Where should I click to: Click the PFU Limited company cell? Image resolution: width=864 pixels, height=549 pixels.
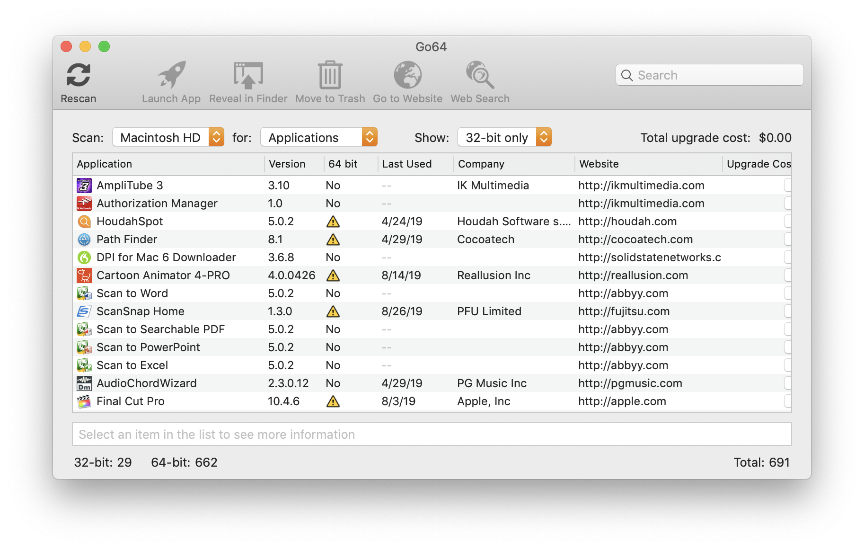click(489, 311)
